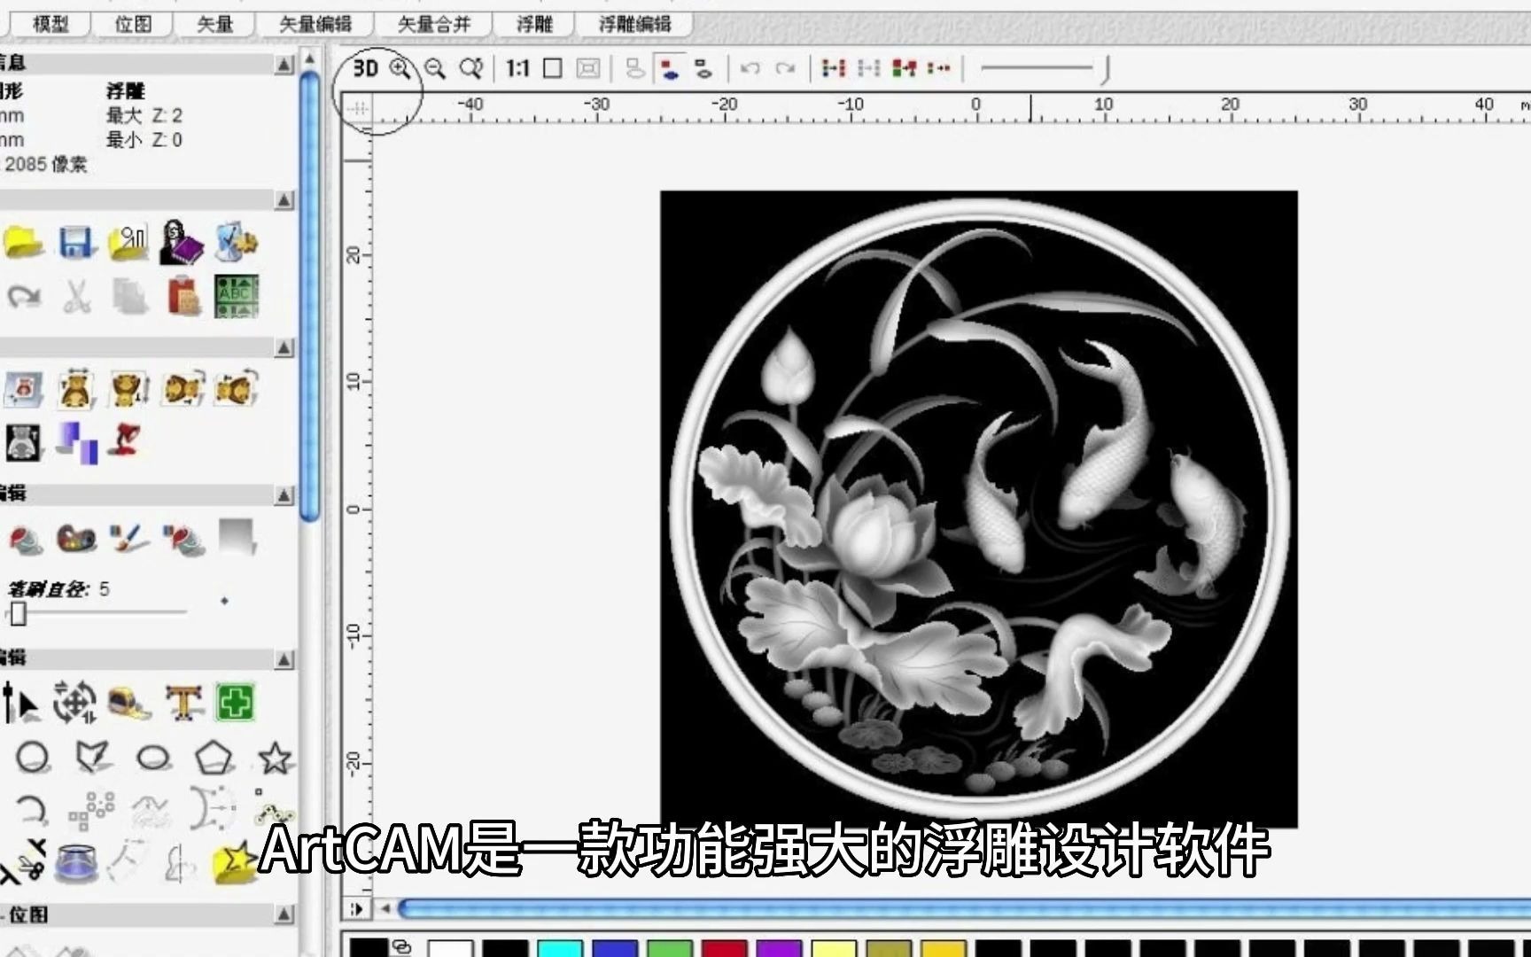Click the zoom out magnifier icon
The width and height of the screenshot is (1531, 957).
tap(434, 67)
